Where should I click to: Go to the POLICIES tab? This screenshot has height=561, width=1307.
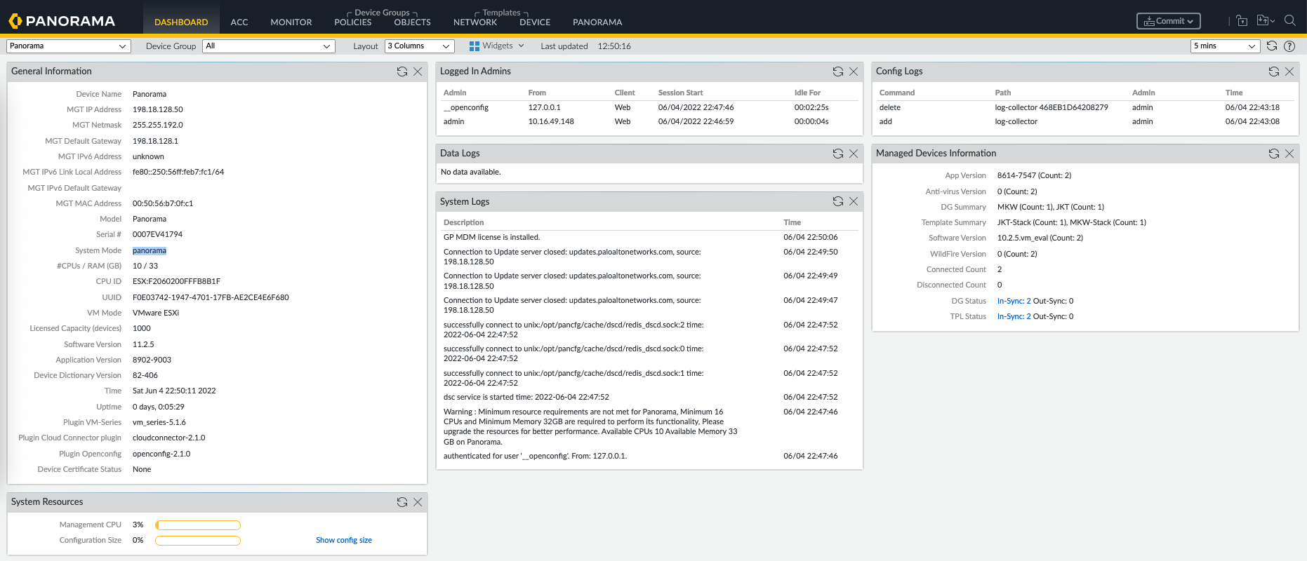(x=352, y=22)
